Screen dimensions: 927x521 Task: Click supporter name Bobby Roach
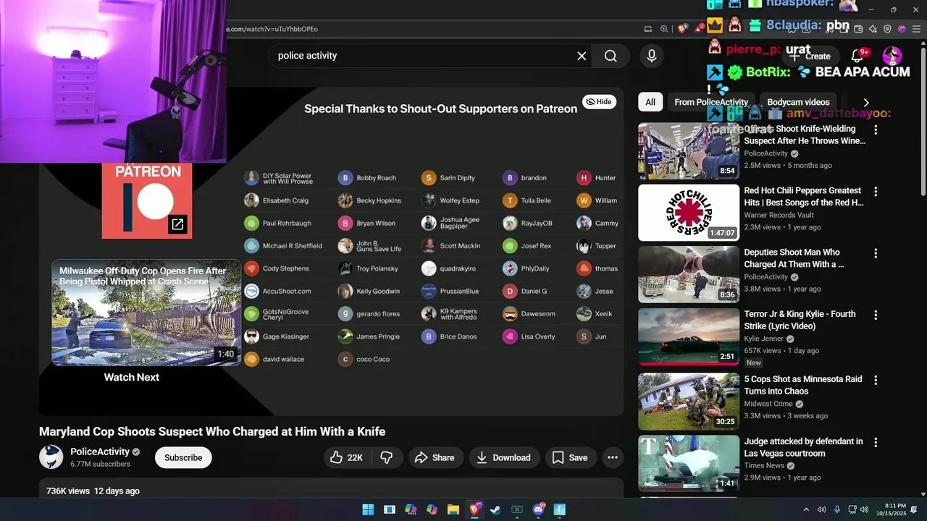pos(377,178)
